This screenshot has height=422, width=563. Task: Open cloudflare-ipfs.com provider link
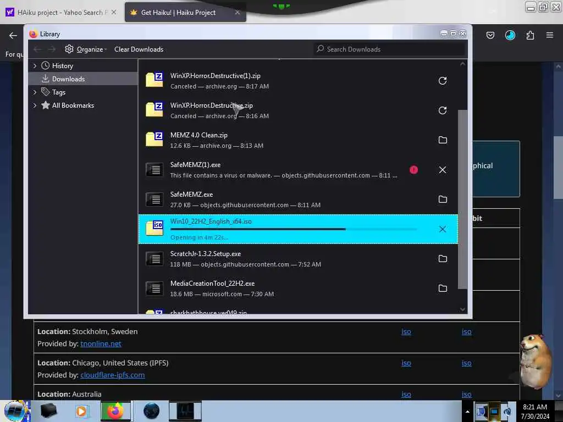coord(112,375)
